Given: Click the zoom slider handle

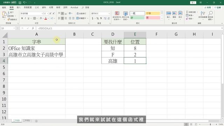Looking at the screenshot, I should [210, 125].
